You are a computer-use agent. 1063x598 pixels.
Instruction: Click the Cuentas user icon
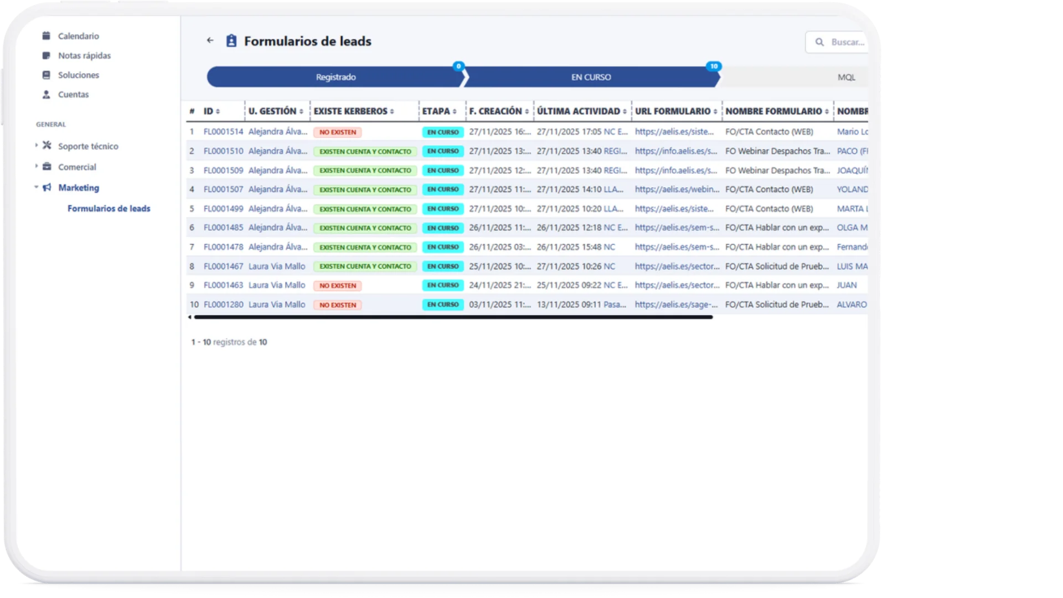[47, 95]
